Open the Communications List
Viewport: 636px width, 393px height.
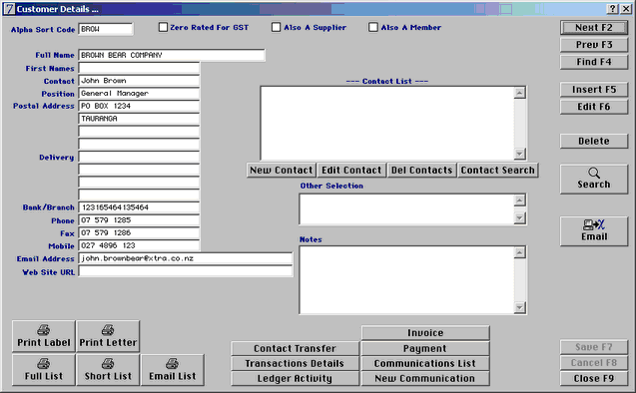coord(425,363)
